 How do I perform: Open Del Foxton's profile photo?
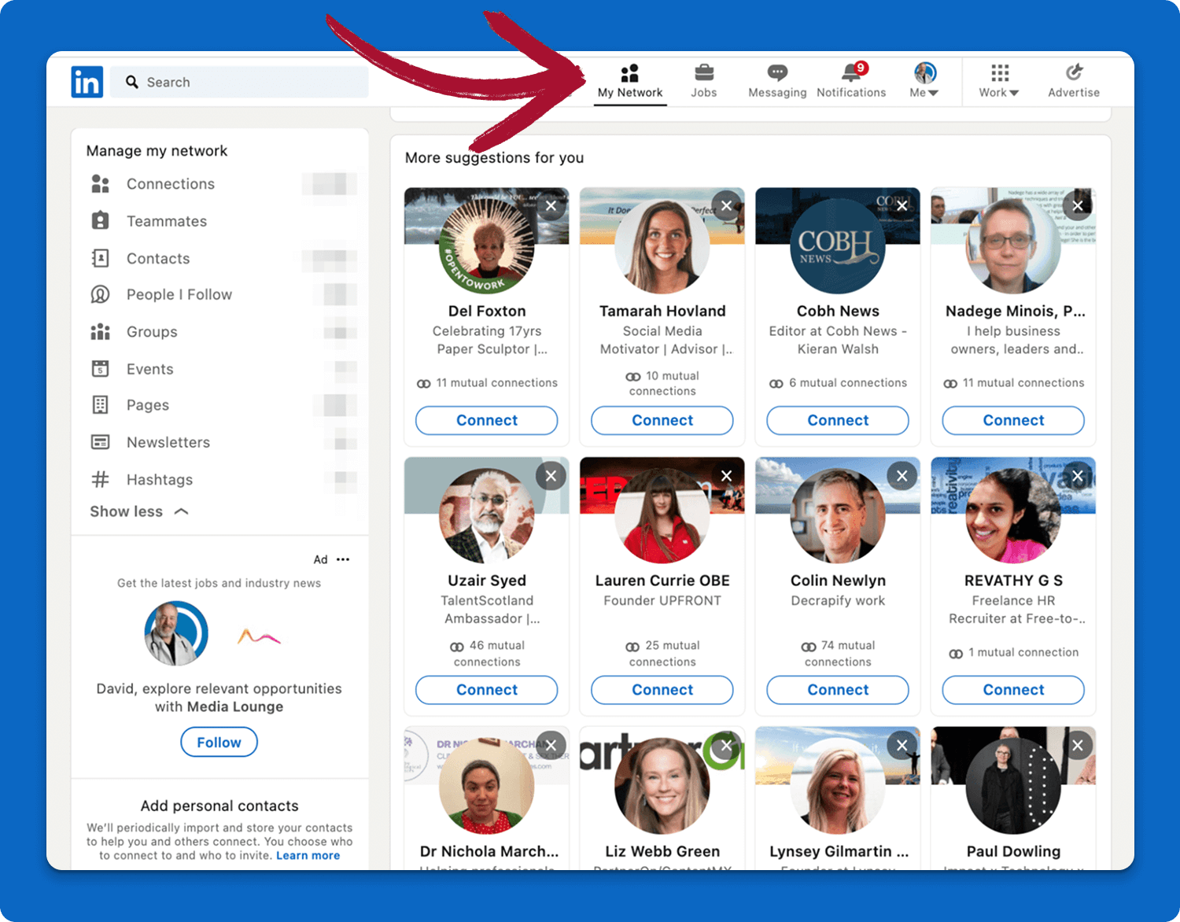(x=487, y=246)
